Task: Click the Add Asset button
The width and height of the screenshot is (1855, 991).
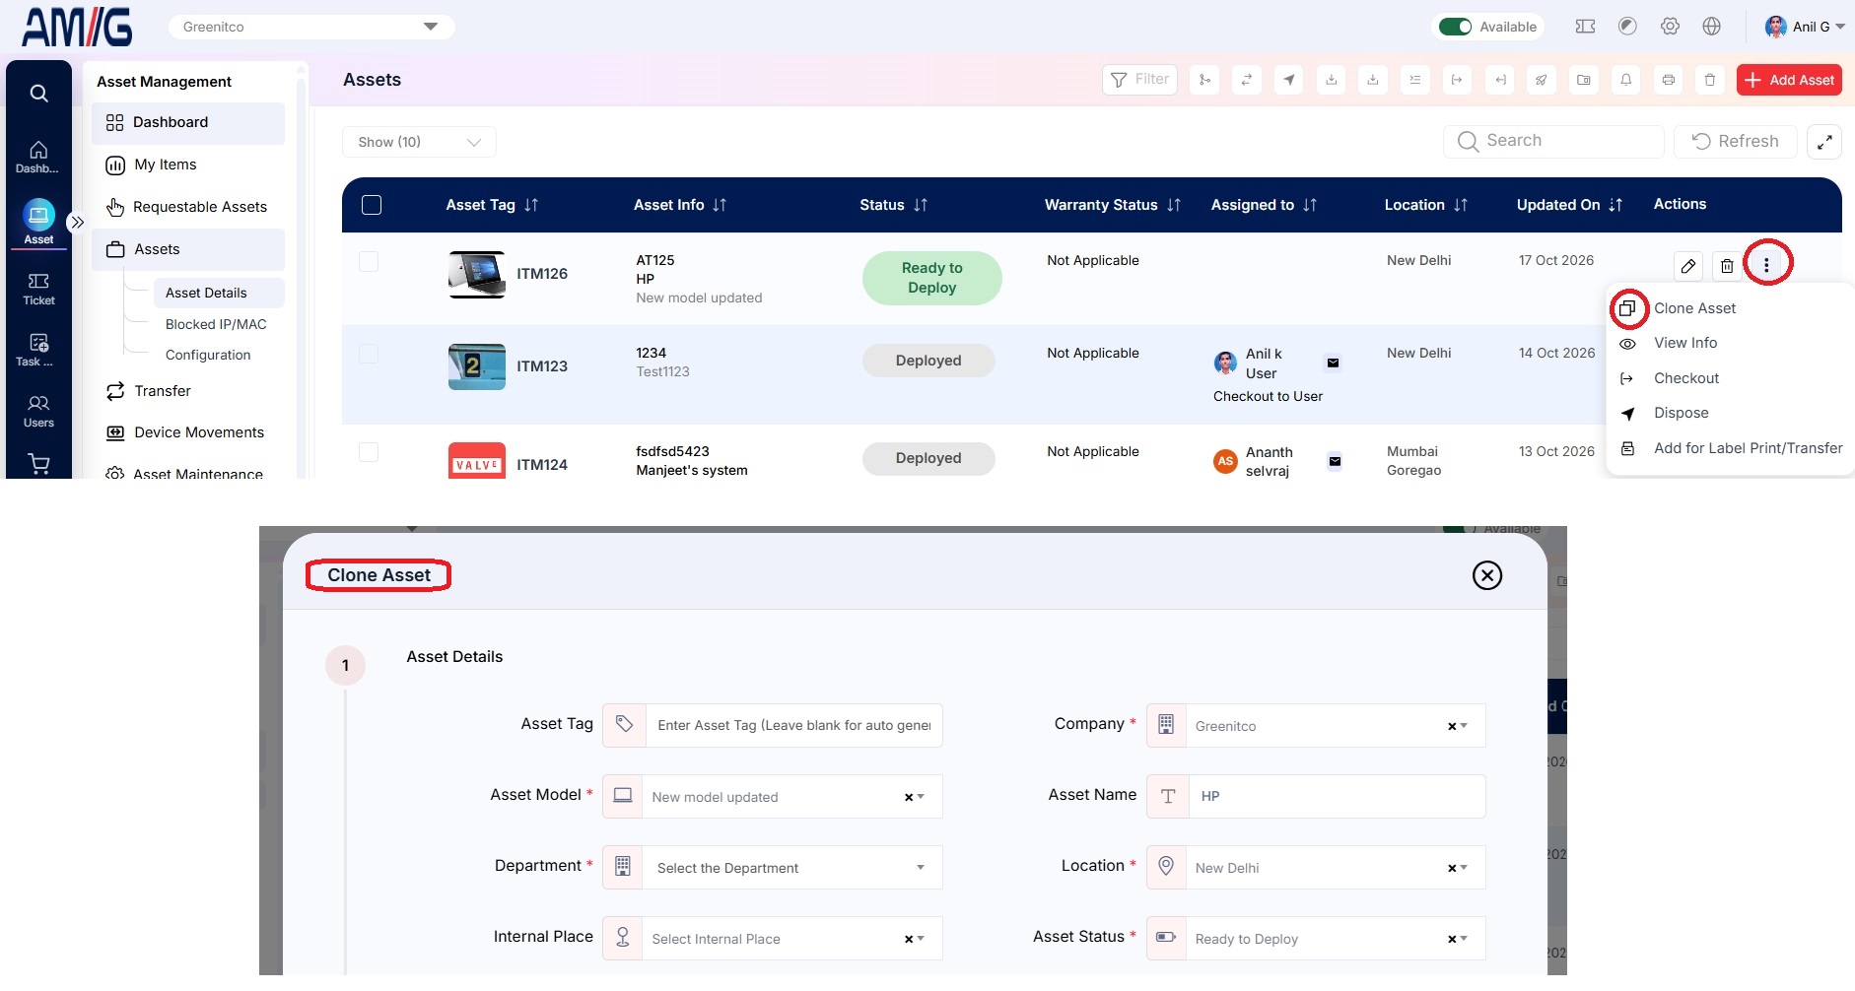Action: coord(1789,80)
